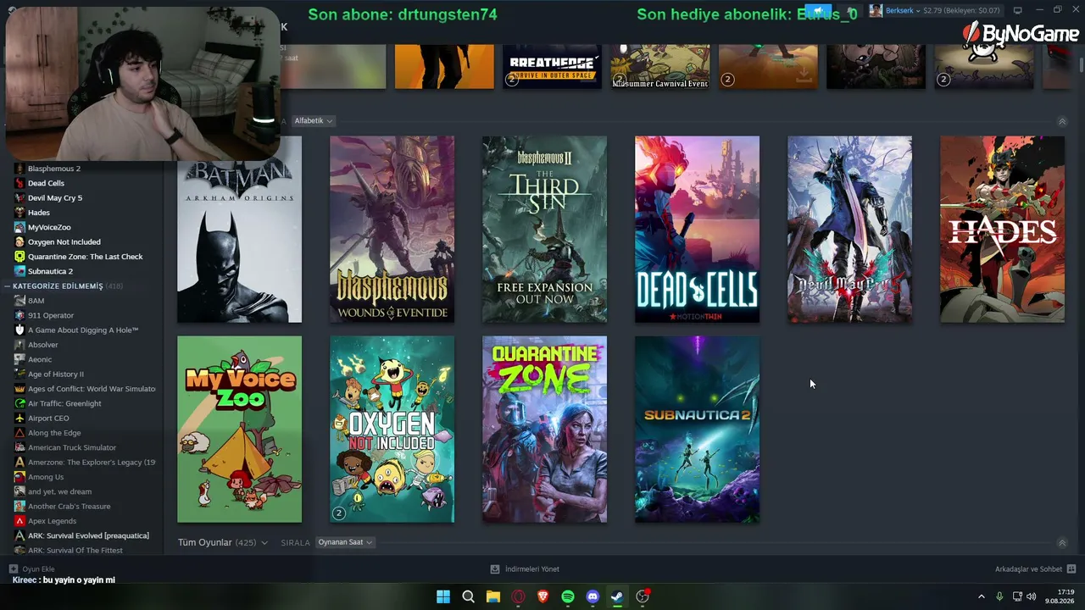Open the Windows taskbar search
This screenshot has width=1085, height=610.
point(468,596)
